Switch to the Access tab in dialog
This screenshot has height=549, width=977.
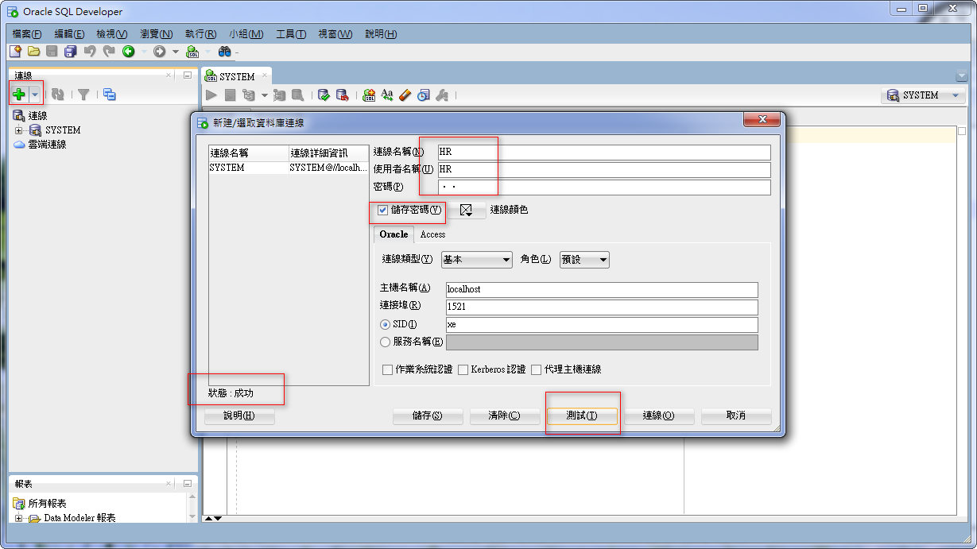point(432,234)
